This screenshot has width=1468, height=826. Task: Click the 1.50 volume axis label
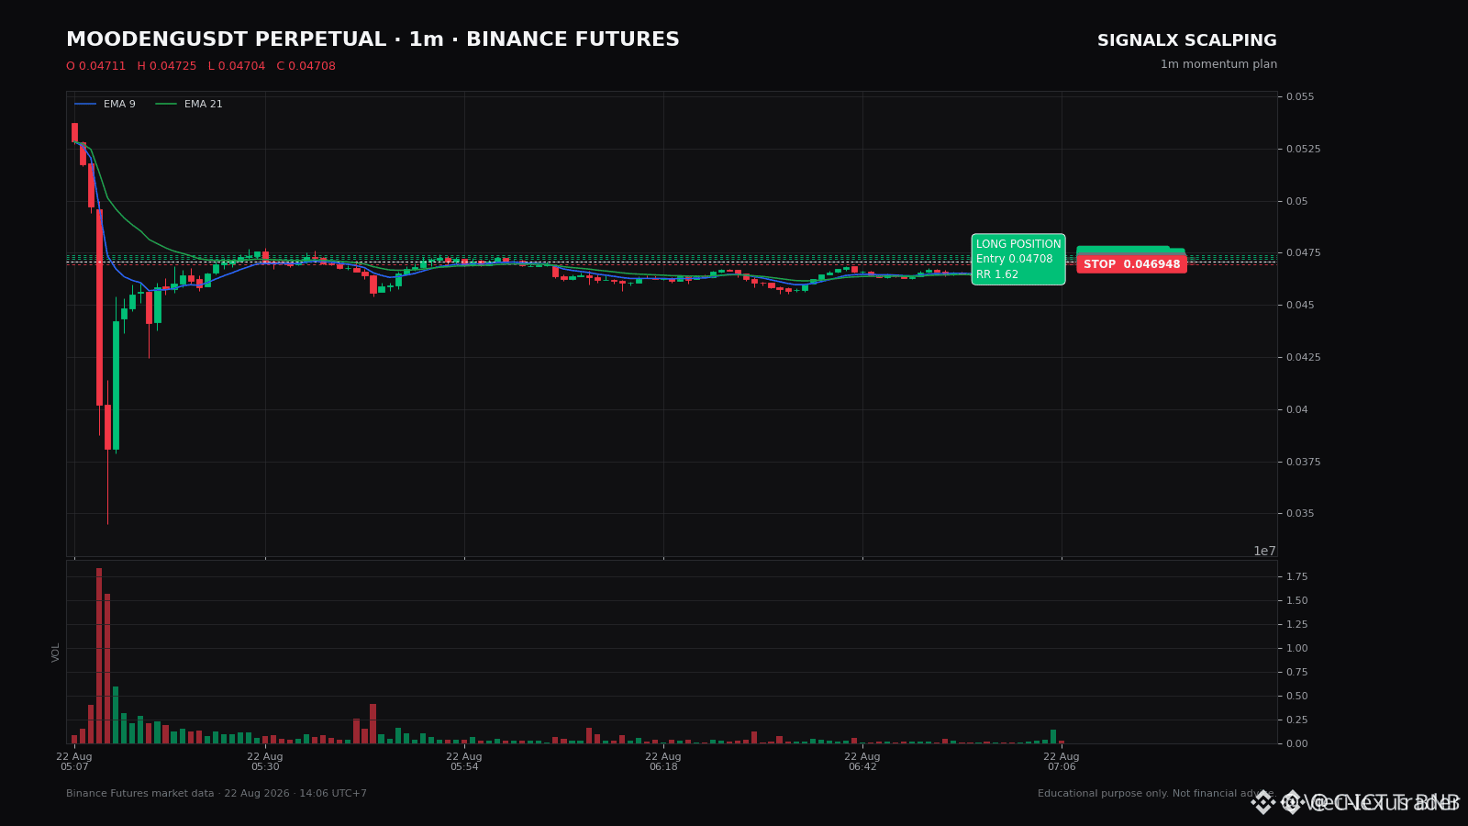point(1297,601)
